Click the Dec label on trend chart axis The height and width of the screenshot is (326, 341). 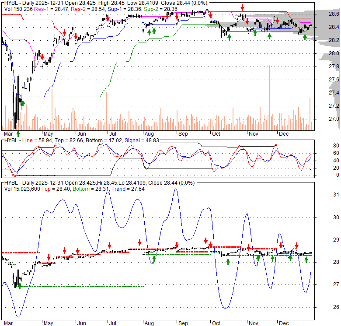tap(284, 323)
